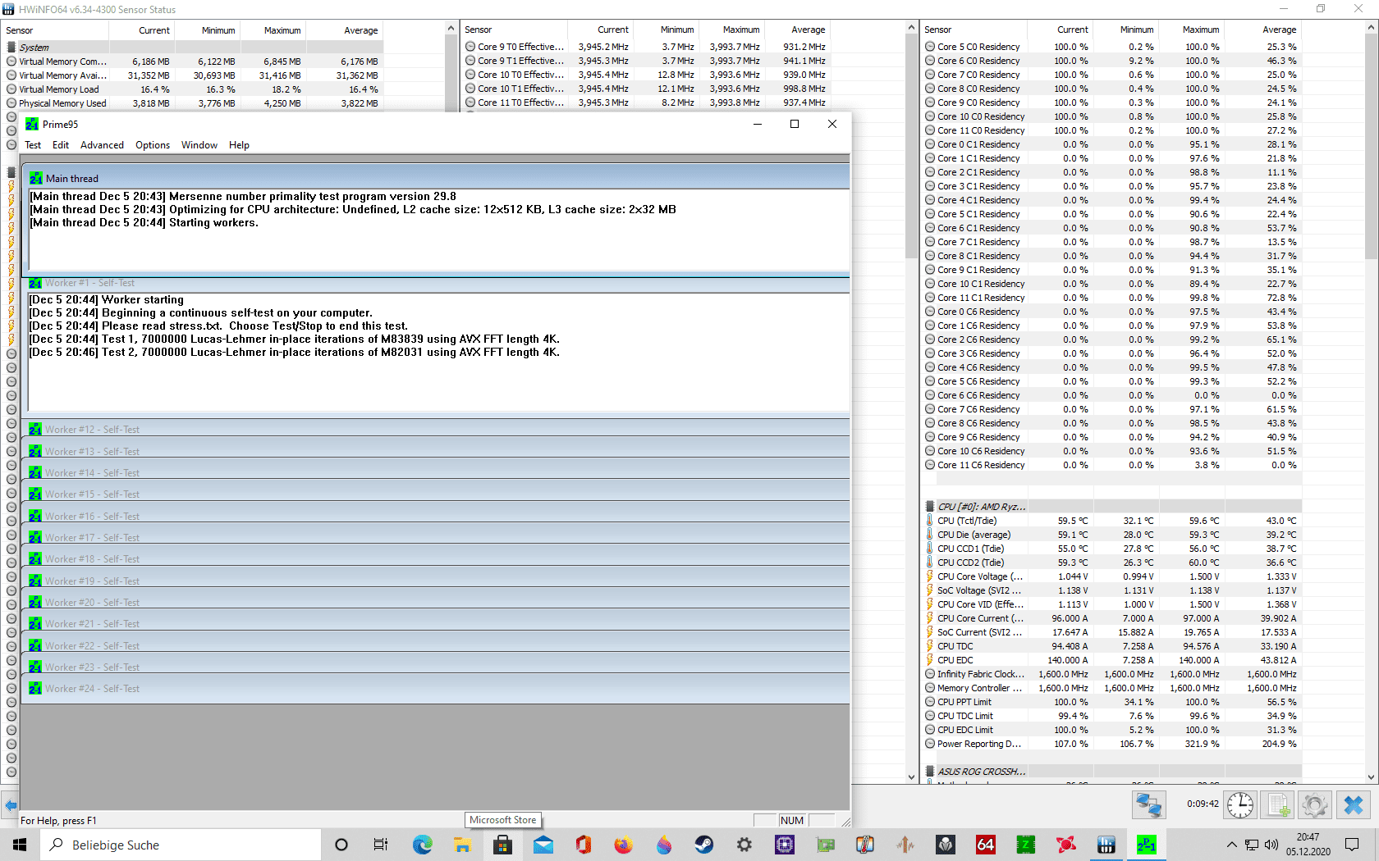This screenshot has width=1379, height=861.
Task: Open the Advanced menu in Prime95
Action: [x=102, y=145]
